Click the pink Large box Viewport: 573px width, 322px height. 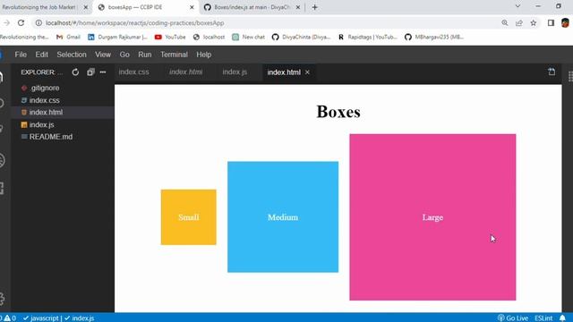432,217
